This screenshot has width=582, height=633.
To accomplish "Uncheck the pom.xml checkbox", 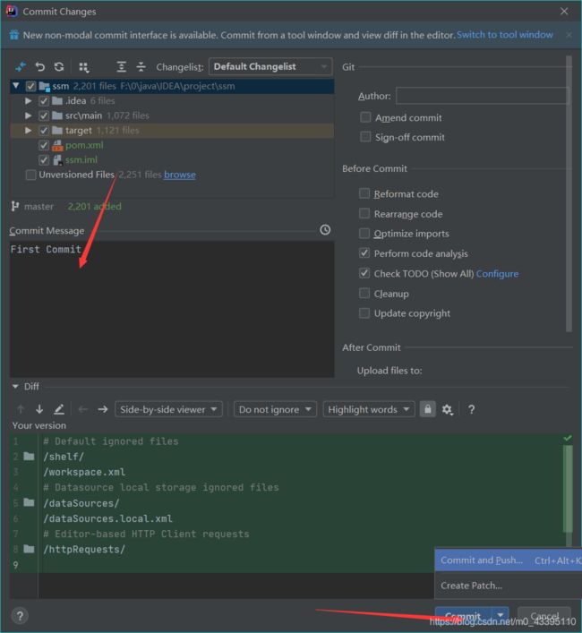I will pyautogui.click(x=44, y=145).
